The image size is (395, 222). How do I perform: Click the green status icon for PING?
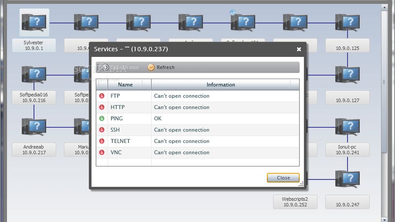point(102,119)
